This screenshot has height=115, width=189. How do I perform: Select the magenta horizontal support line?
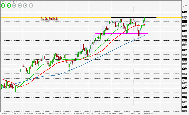click(x=121, y=34)
